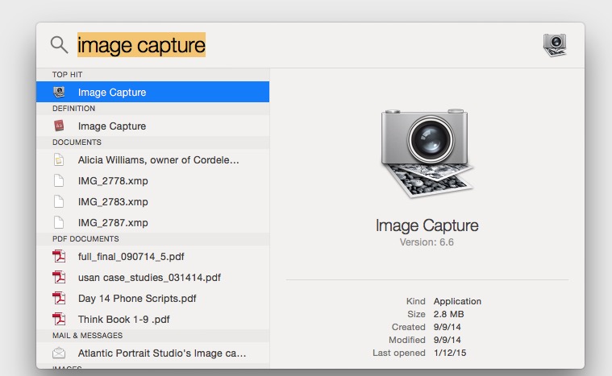612x376 pixels.
Task: Open the Atlantic Portrait Studio's mail result
Action: (x=152, y=353)
